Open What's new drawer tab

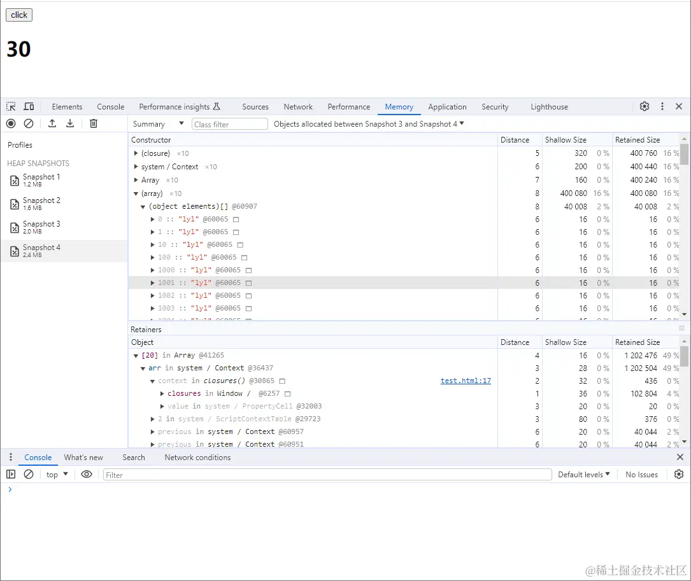(x=83, y=457)
